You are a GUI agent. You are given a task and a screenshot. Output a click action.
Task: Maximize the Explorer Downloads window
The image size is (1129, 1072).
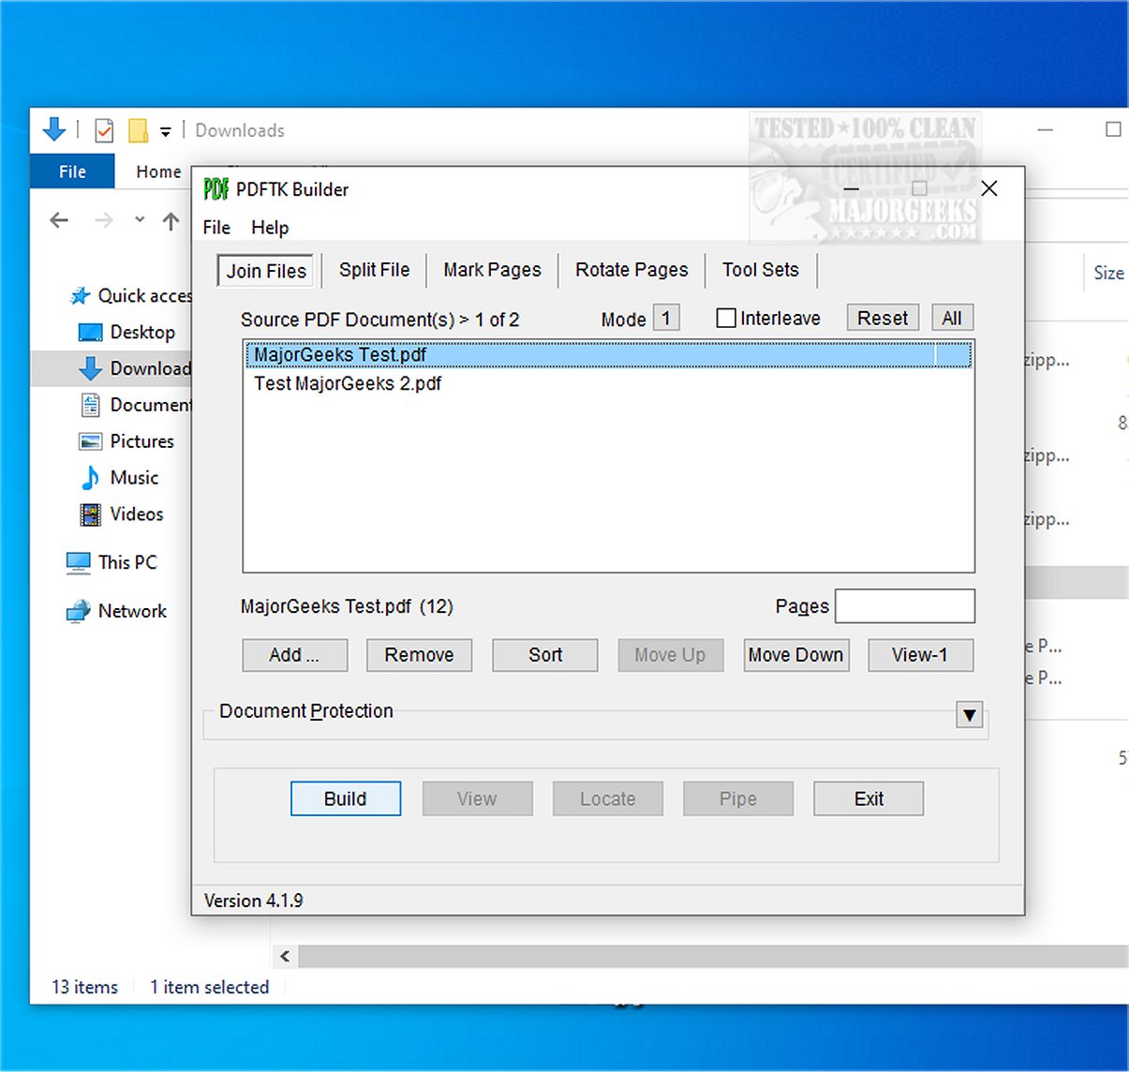[x=1113, y=129]
